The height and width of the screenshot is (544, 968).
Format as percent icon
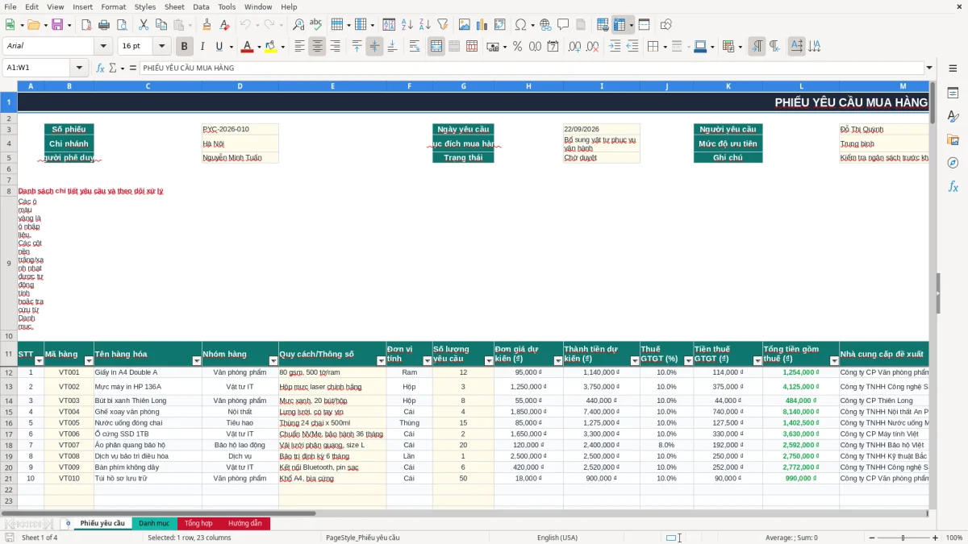[x=517, y=47]
